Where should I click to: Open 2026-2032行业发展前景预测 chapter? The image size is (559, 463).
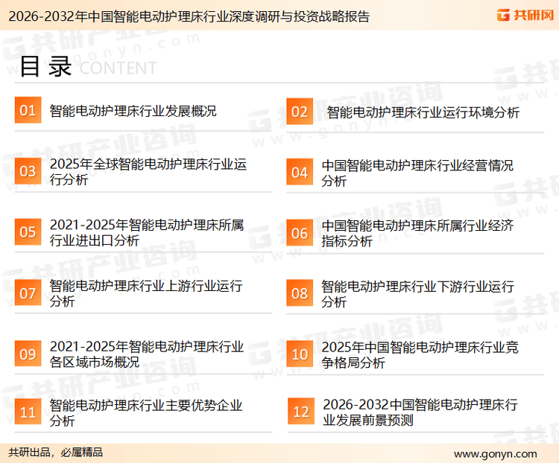pyautogui.click(x=420, y=412)
